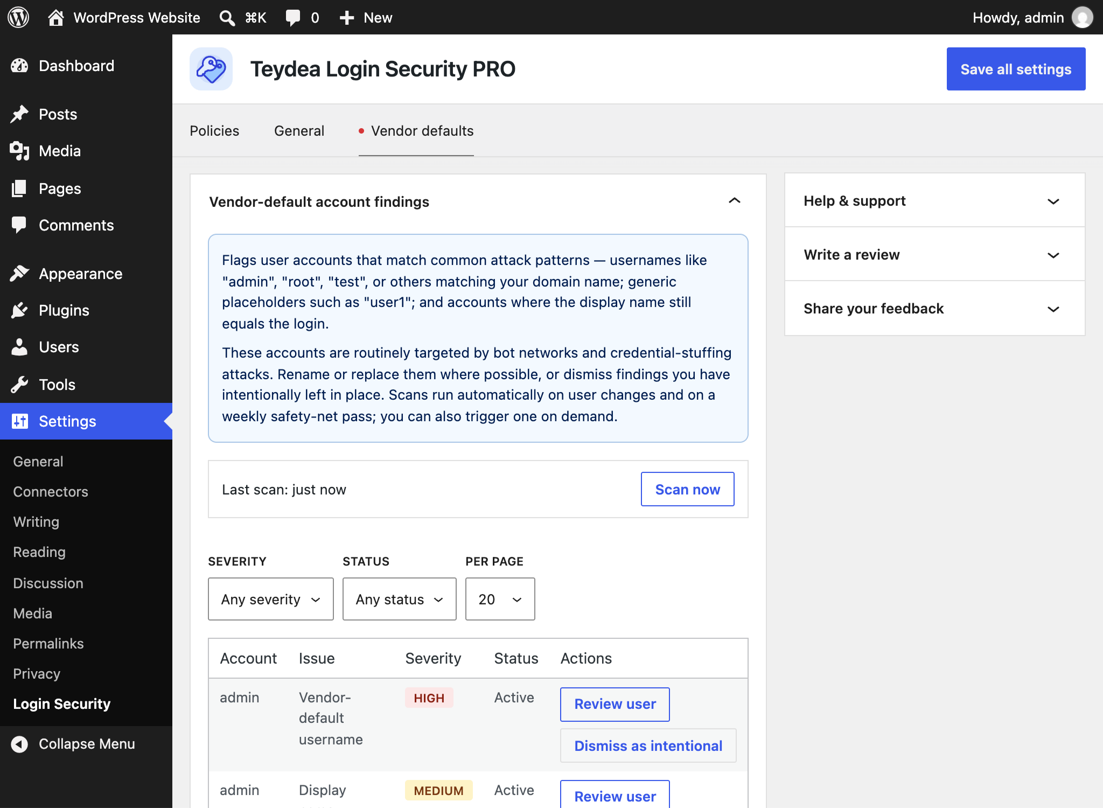Click the Appearance paintbrush icon

[x=19, y=274]
